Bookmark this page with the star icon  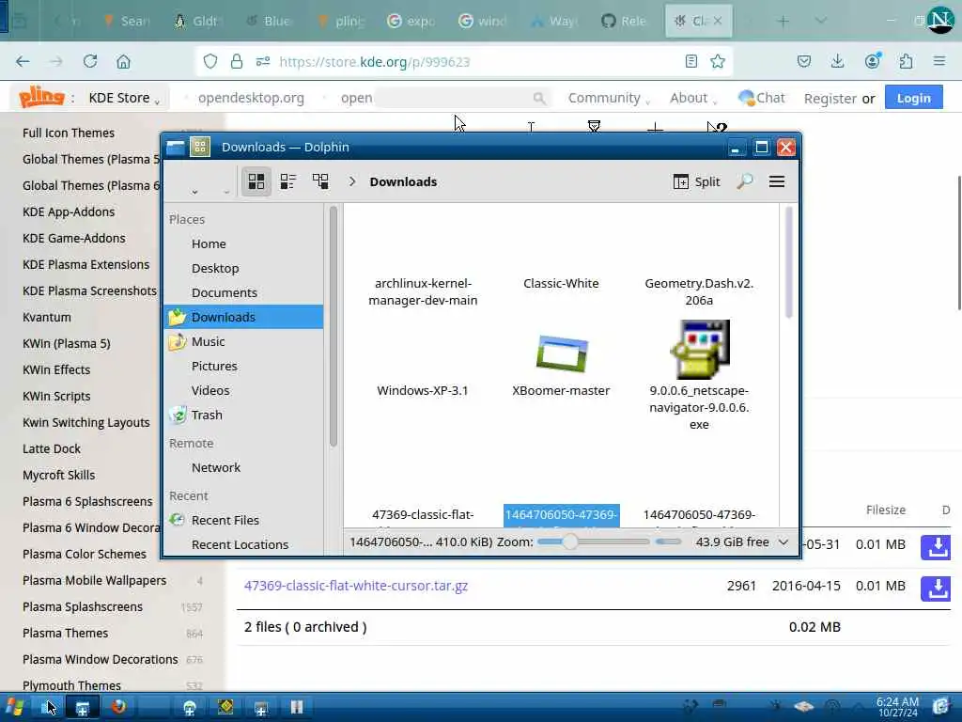tap(717, 61)
